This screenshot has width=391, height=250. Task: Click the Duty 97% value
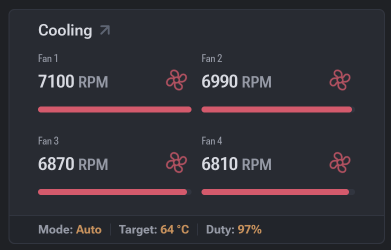pos(249,230)
